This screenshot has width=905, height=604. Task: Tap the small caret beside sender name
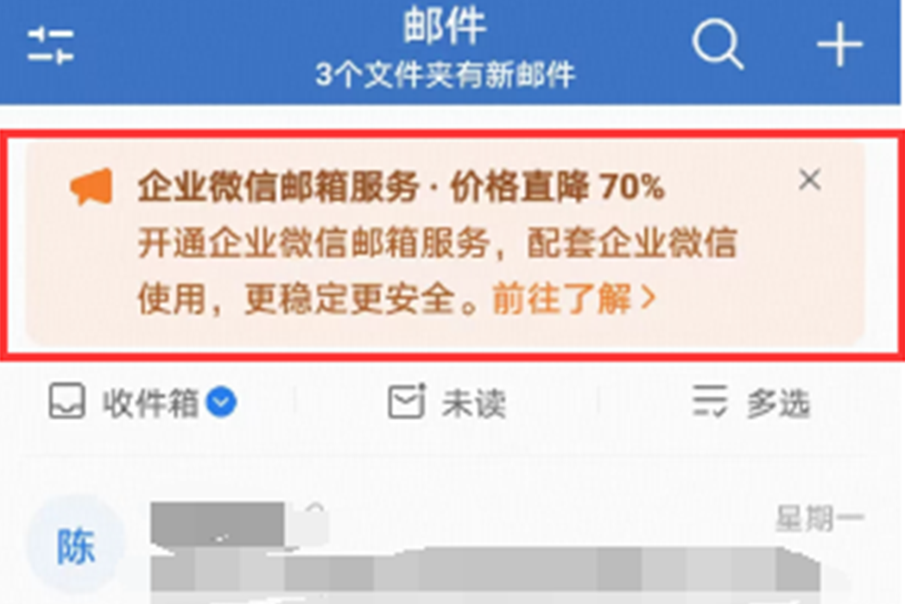314,508
